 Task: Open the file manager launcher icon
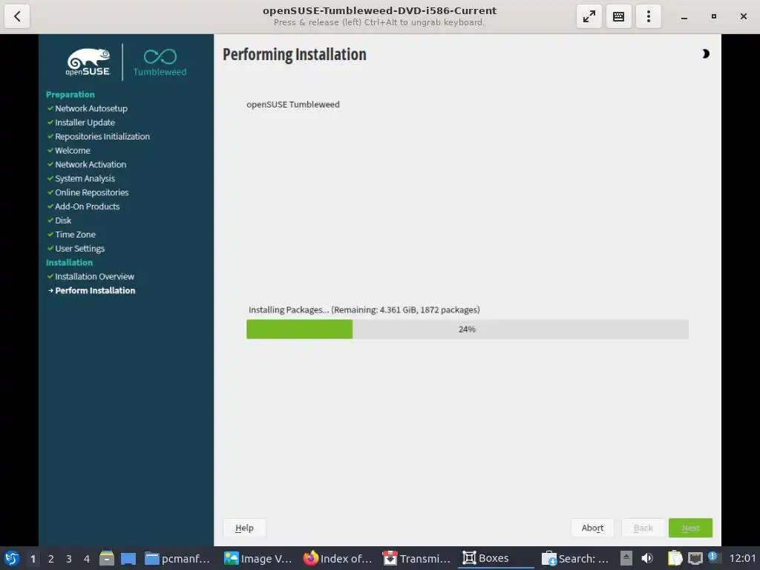pyautogui.click(x=107, y=558)
